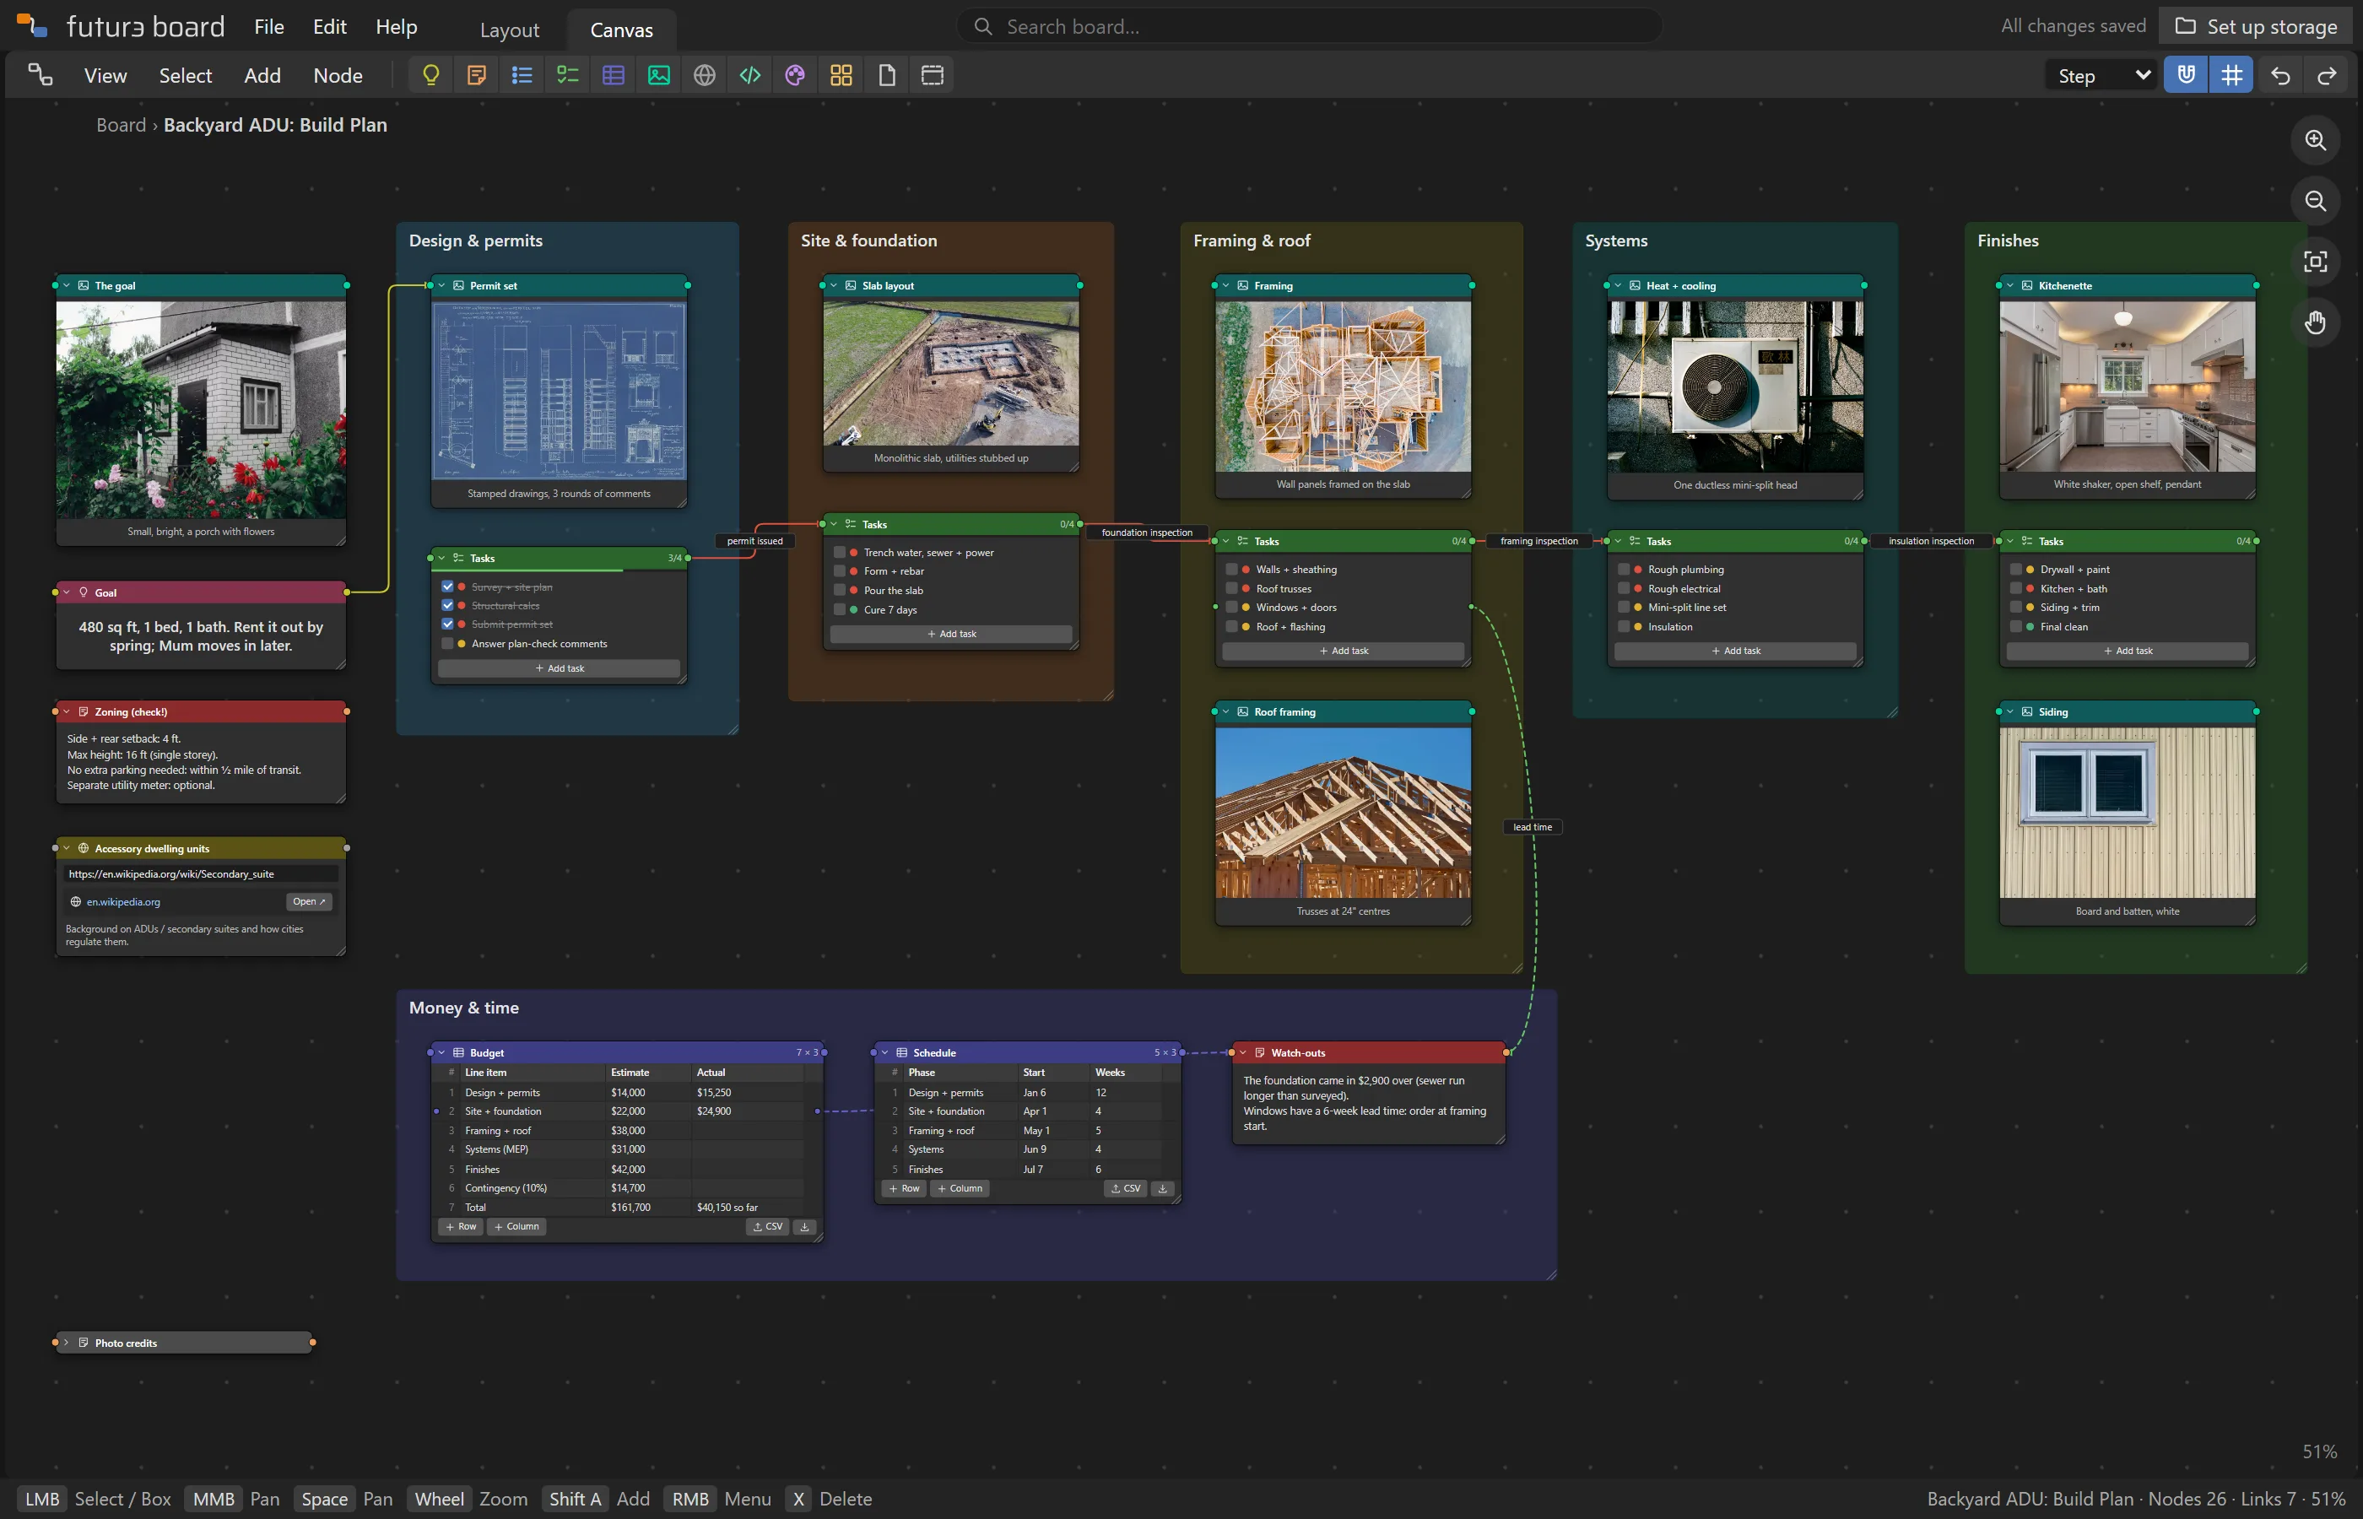Viewport: 2363px width, 1519px height.
Task: Click the four-squares grid icon in toolbar
Action: coord(841,75)
